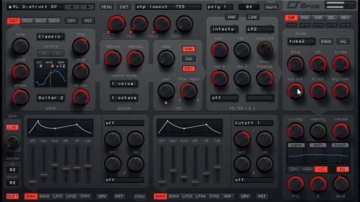Toggle the ANA button in Mix
Viewport: 360px width, 202px height.
click(x=188, y=49)
